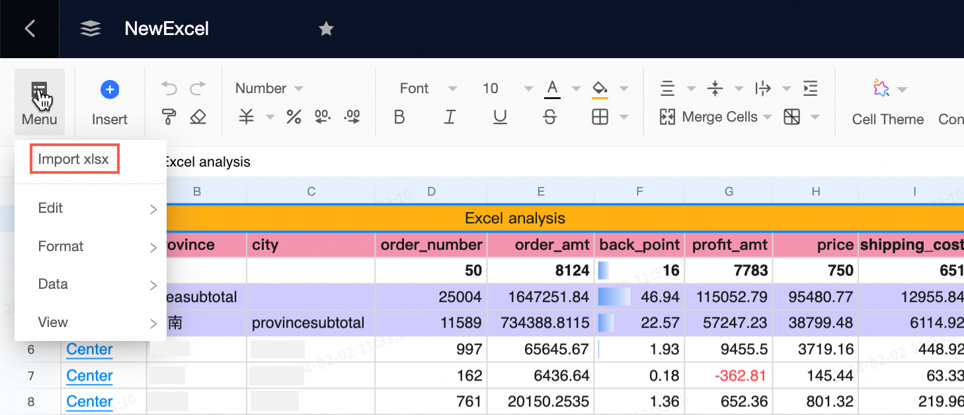Open the Center link in row 8
This screenshot has height=415, width=964.
[x=89, y=401]
